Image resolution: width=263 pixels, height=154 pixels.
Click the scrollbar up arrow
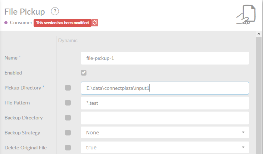259,34
